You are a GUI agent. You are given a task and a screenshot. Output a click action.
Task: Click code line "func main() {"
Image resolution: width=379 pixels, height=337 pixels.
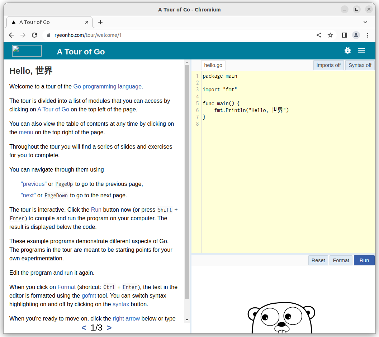(221, 103)
